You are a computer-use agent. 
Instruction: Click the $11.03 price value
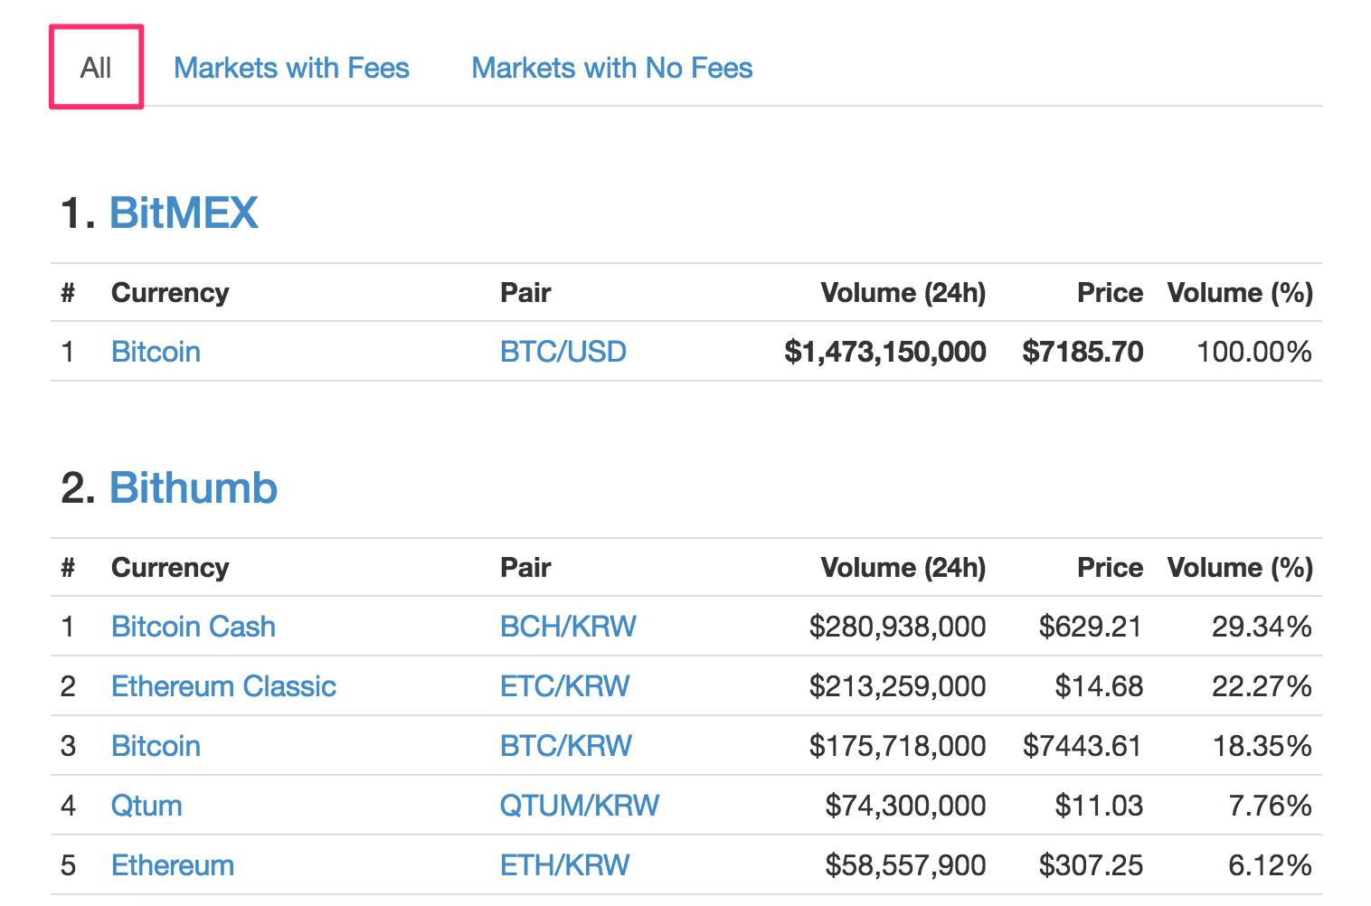click(1099, 806)
